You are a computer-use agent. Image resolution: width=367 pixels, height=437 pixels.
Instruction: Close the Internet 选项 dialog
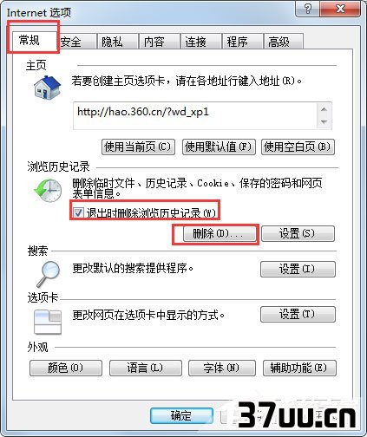pos(340,9)
